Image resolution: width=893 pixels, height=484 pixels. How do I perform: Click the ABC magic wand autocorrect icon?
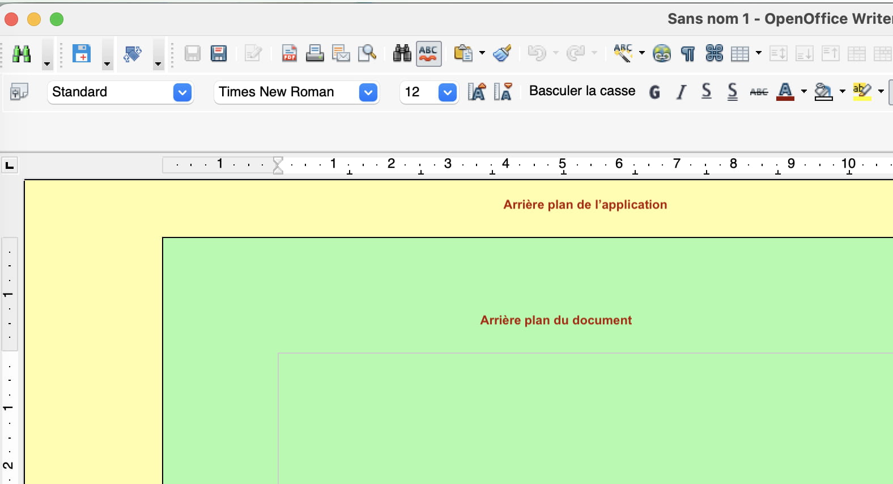point(623,53)
